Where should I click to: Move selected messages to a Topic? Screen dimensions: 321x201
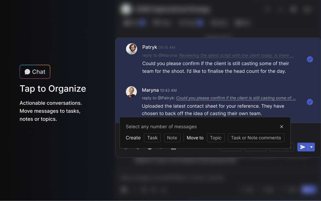(x=216, y=138)
